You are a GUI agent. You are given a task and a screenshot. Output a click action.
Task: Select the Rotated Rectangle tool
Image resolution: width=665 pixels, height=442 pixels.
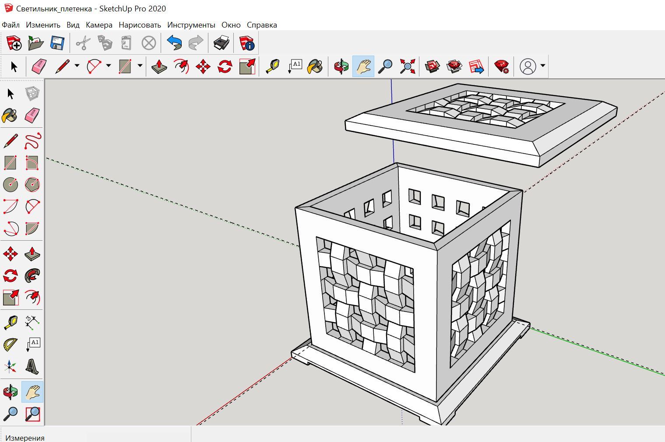pos(32,163)
